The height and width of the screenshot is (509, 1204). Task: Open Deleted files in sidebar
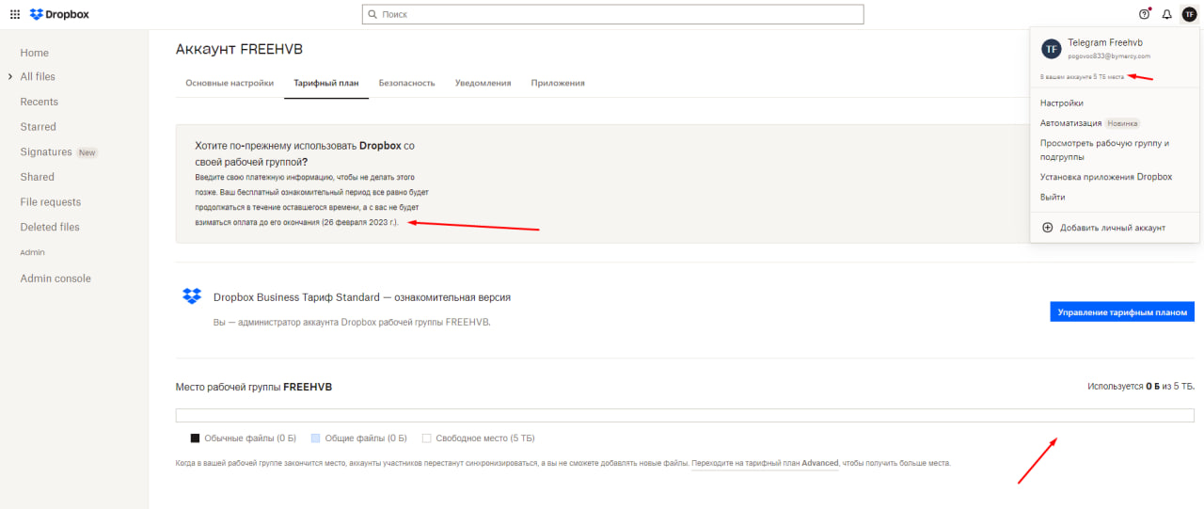[x=50, y=227]
